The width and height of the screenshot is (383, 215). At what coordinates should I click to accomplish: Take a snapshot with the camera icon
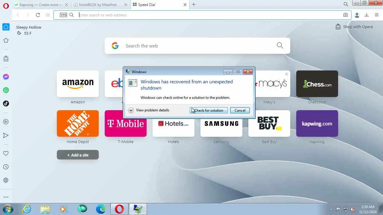pos(346,15)
